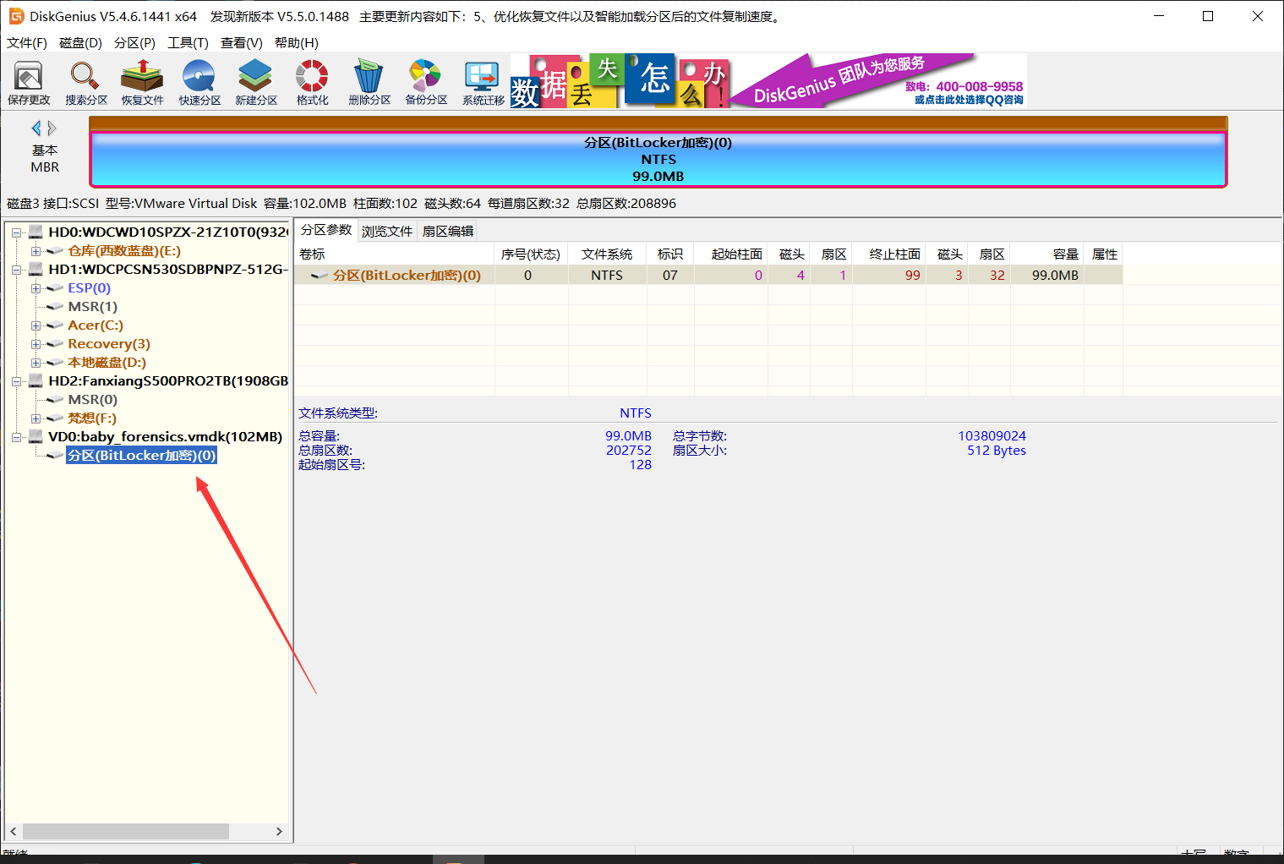
Task: Start Quick Partition (快速分区)
Action: (x=199, y=83)
